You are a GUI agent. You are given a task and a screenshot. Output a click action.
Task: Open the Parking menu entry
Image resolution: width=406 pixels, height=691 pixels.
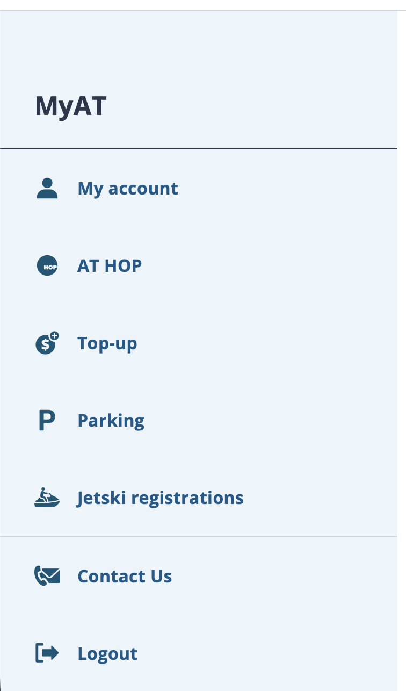[x=111, y=421]
